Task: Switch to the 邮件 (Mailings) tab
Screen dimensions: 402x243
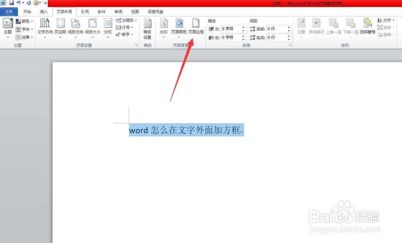Action: (x=102, y=12)
